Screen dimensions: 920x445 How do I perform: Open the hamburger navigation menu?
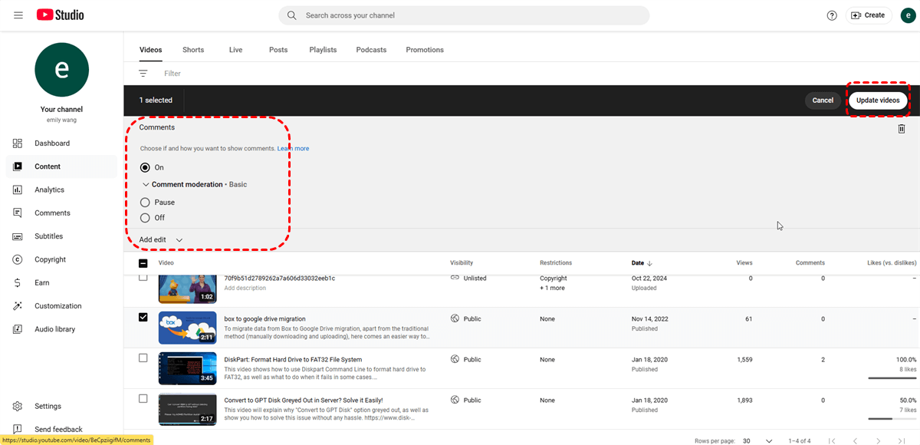18,15
